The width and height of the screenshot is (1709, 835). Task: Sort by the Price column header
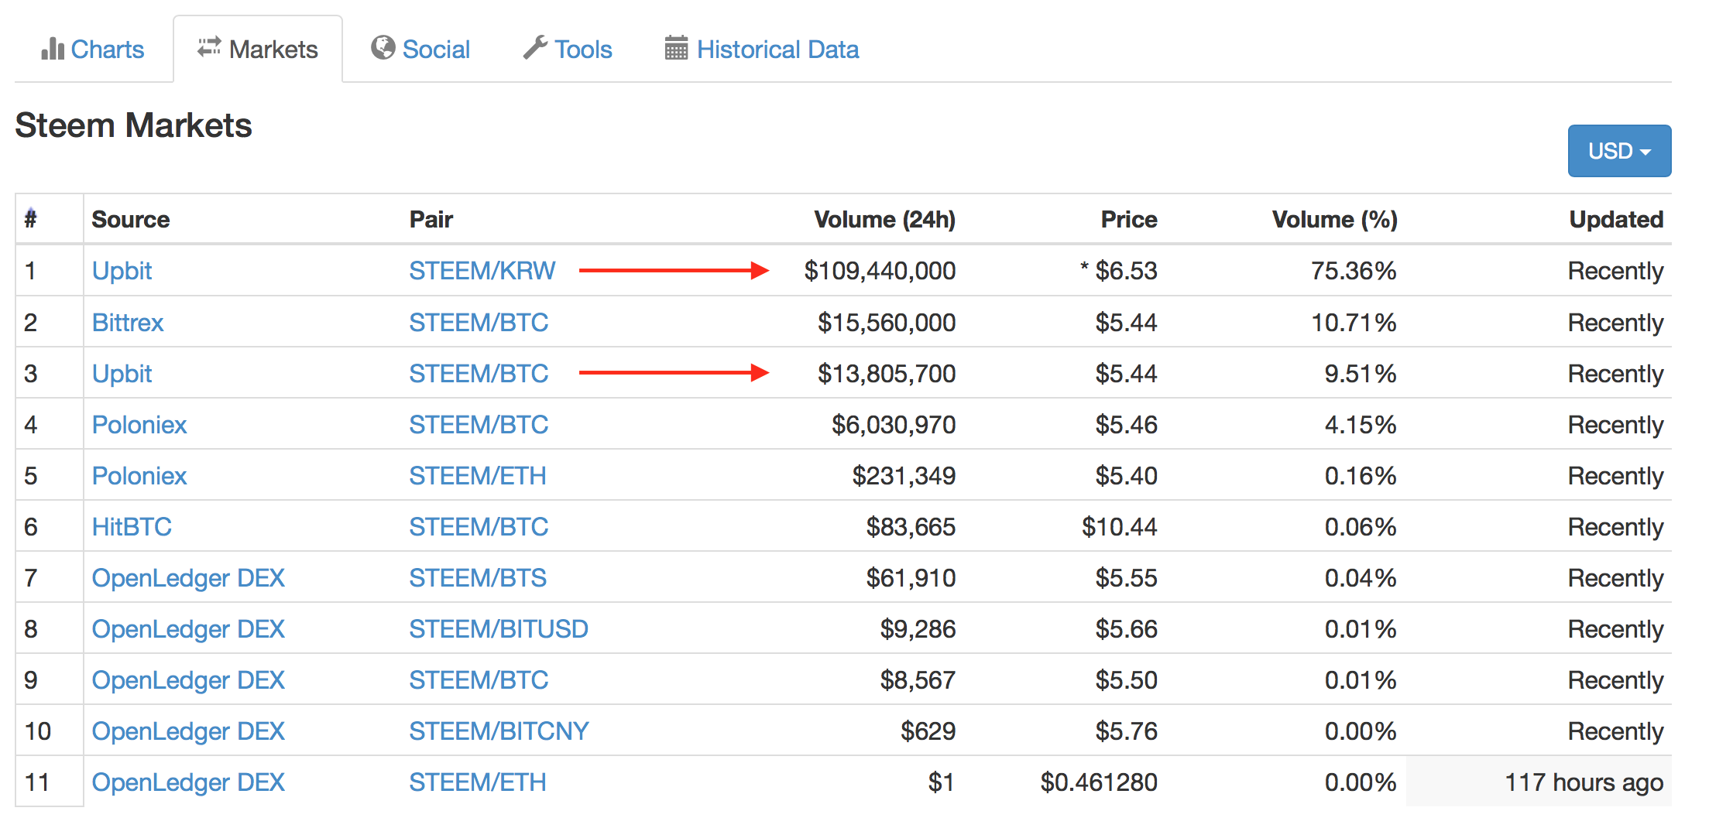coord(1129,220)
